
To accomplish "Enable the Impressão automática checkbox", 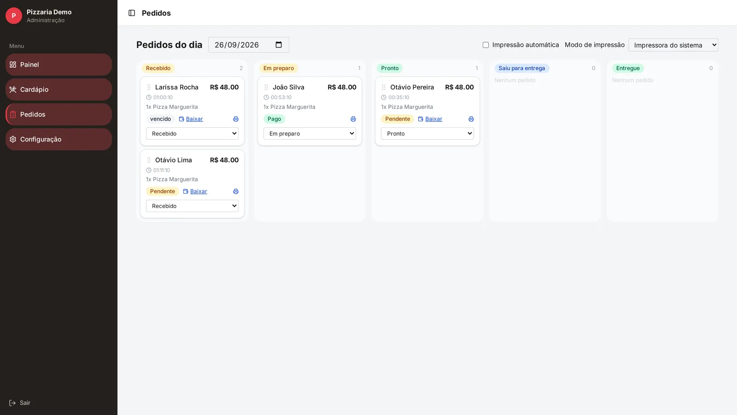I will (x=485, y=45).
